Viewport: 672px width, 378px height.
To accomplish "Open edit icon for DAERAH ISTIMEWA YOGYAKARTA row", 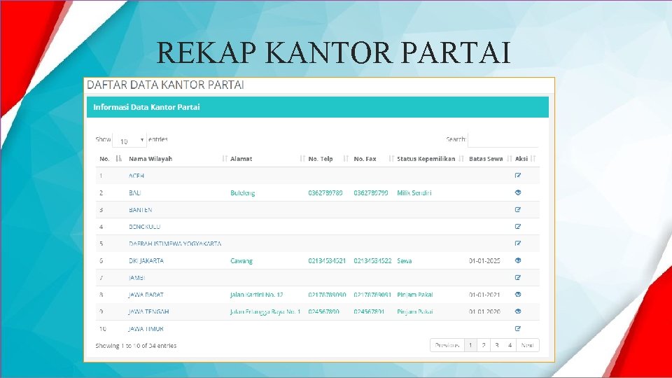I will point(518,244).
